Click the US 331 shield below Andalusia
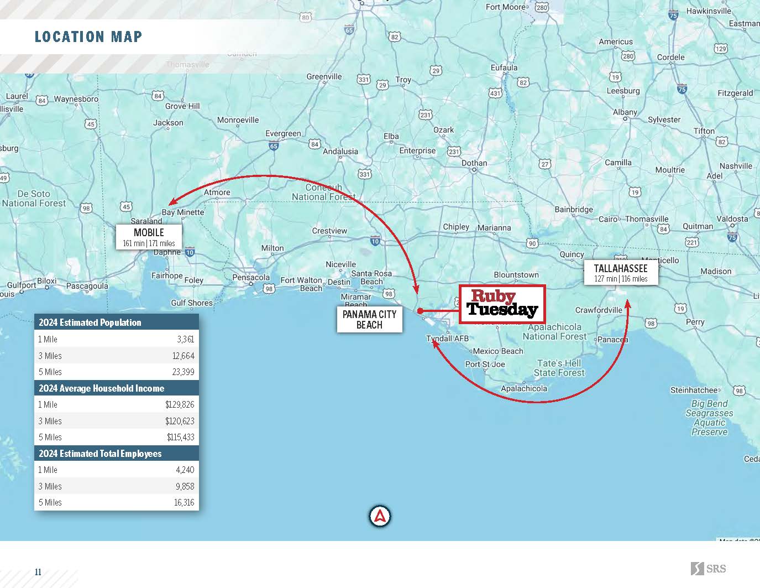The height and width of the screenshot is (588, 760). click(364, 174)
